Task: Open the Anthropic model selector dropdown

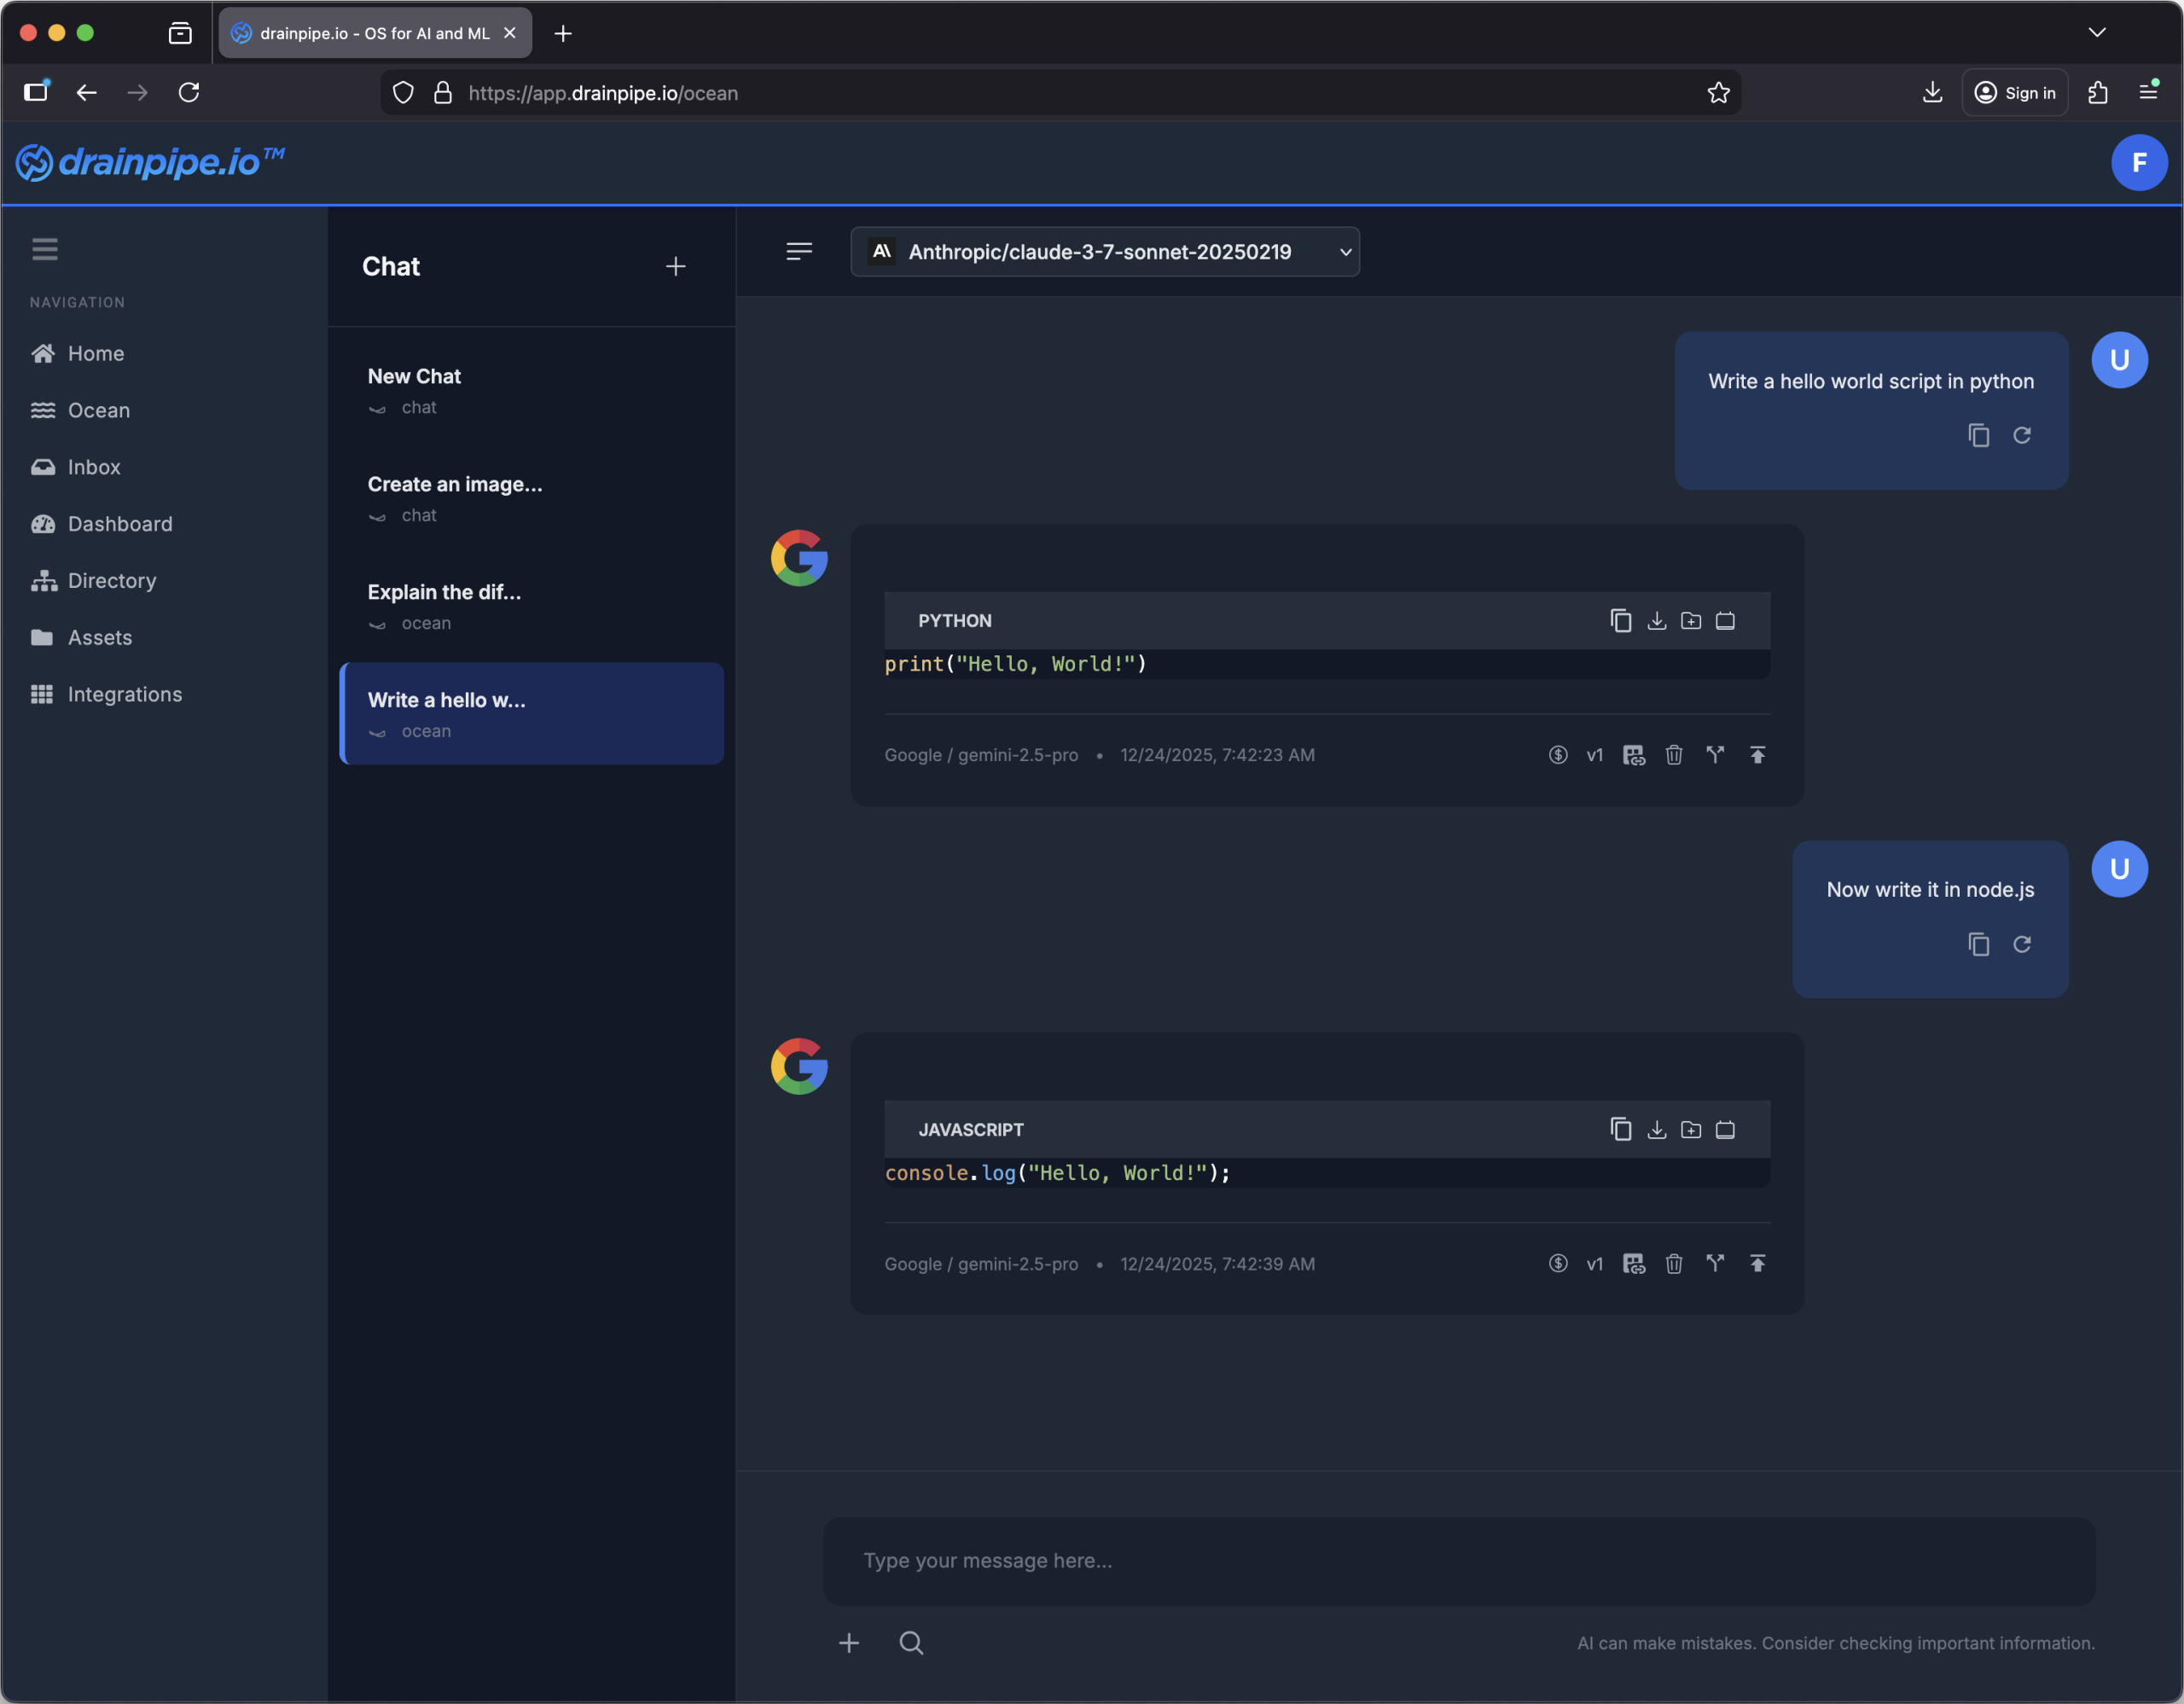Action: click(x=1104, y=252)
